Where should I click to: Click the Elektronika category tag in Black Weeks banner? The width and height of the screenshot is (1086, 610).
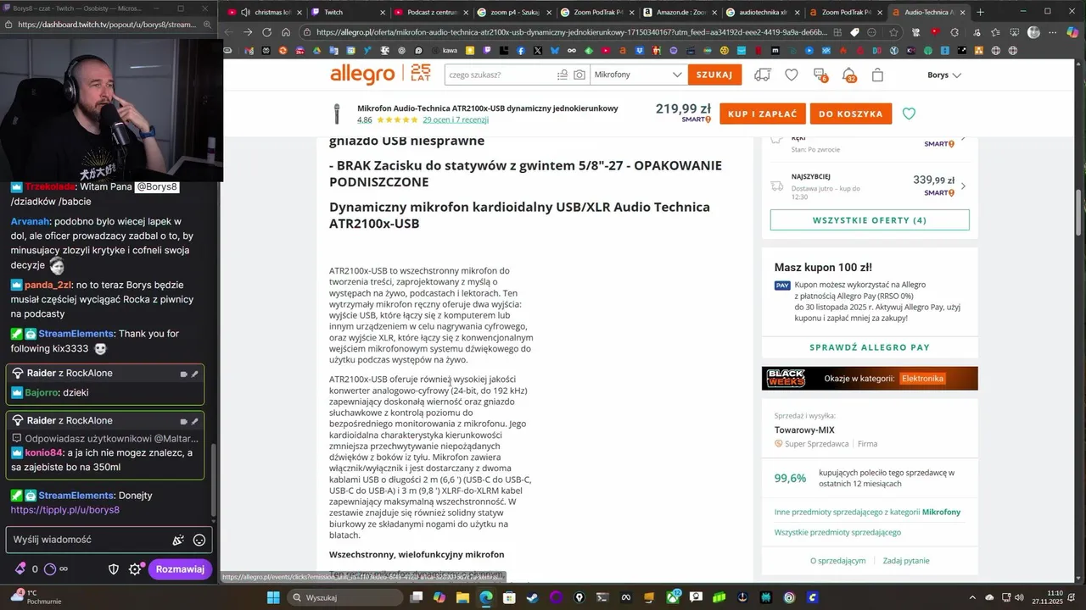pos(922,378)
